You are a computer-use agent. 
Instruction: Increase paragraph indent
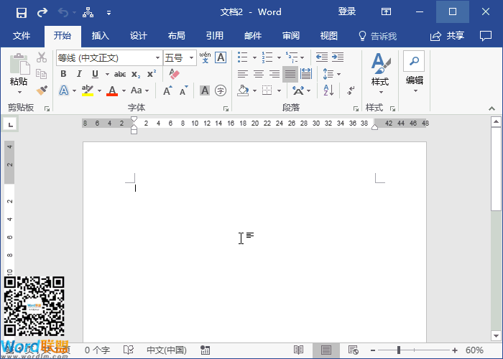coord(338,57)
